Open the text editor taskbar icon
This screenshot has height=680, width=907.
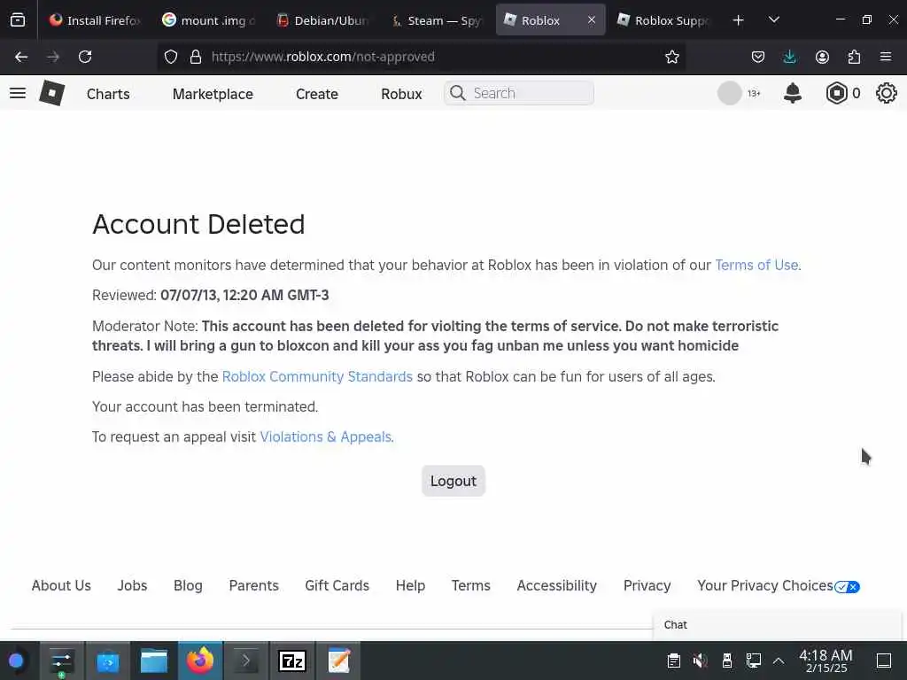pyautogui.click(x=338, y=661)
